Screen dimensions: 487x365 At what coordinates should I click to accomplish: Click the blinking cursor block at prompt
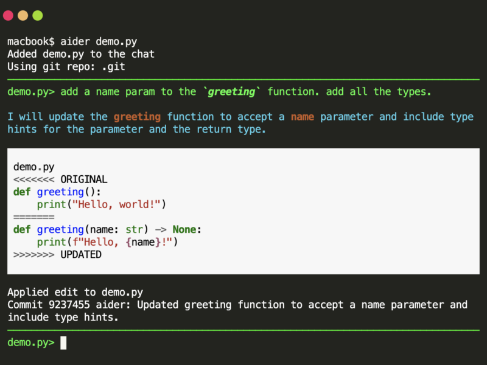tap(63, 343)
